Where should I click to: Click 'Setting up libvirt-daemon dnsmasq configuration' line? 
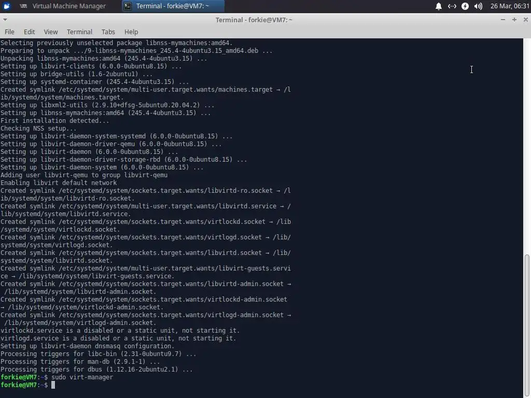(x=87, y=346)
